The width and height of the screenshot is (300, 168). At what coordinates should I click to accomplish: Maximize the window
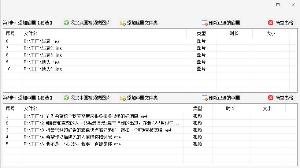278,5
